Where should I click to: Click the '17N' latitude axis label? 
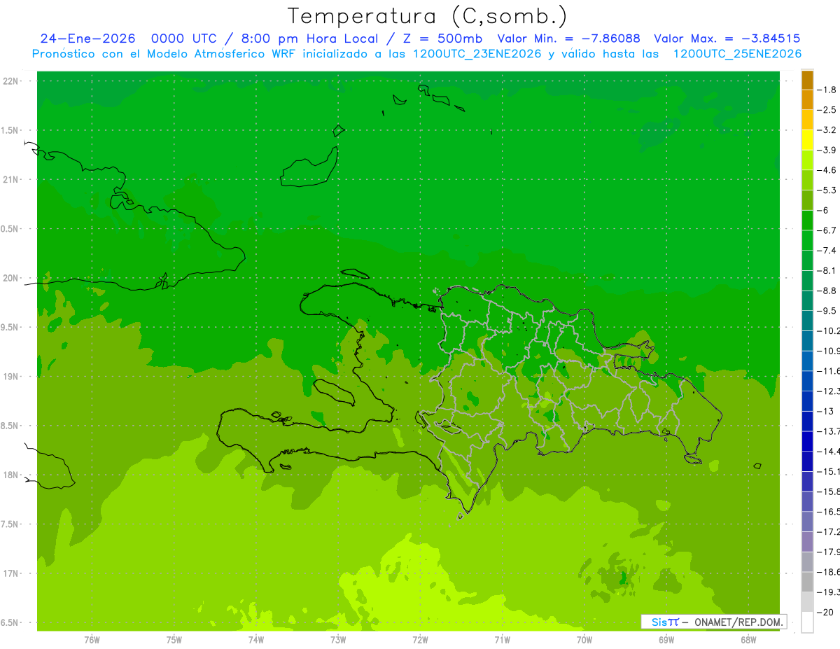10,573
